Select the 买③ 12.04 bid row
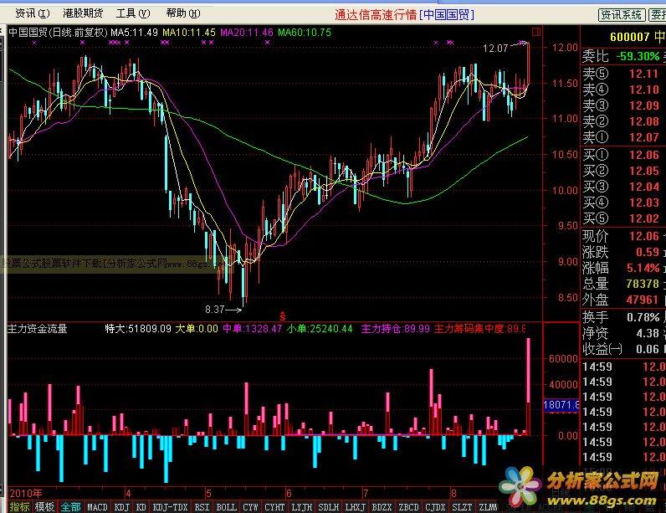The width and height of the screenshot is (666, 513). (x=622, y=187)
